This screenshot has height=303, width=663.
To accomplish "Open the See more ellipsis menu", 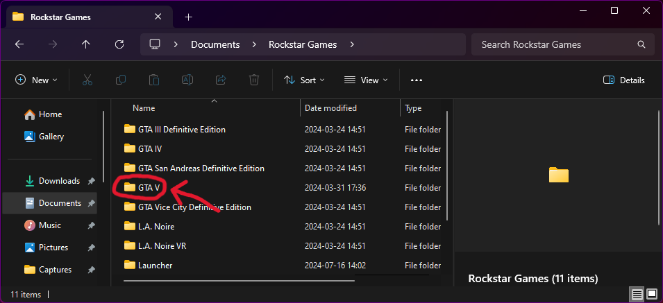I will 417,80.
